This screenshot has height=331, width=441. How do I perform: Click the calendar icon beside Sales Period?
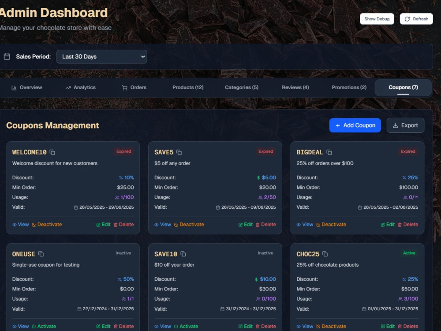click(7, 56)
